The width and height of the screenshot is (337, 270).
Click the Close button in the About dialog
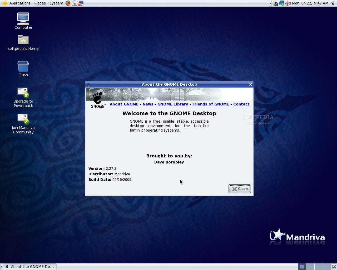(x=240, y=189)
